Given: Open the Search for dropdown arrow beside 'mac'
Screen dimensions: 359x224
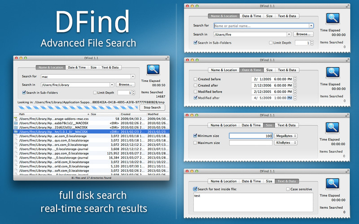Looking at the screenshot, I should [x=133, y=77].
